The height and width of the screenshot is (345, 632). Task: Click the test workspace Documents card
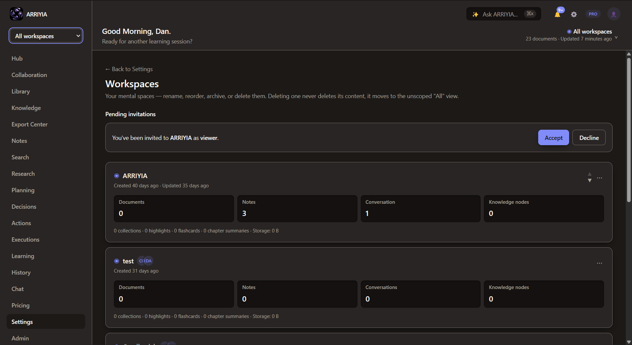point(174,294)
